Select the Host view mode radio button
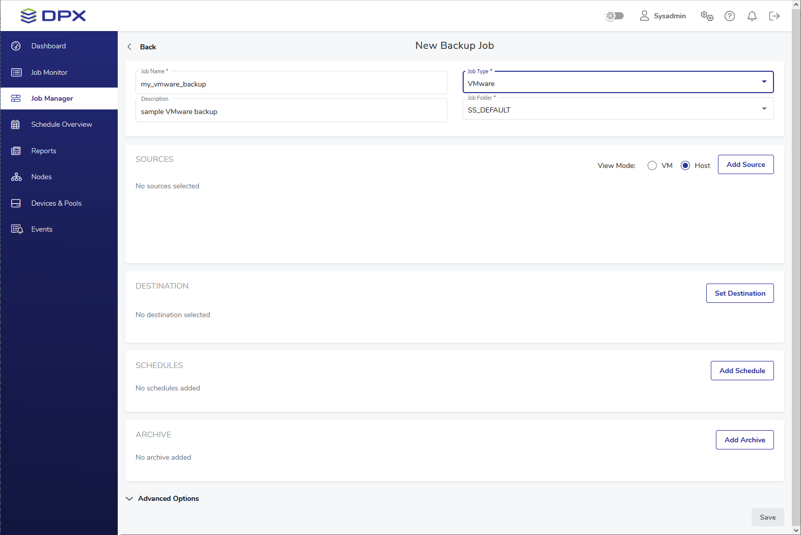 [x=685, y=165]
